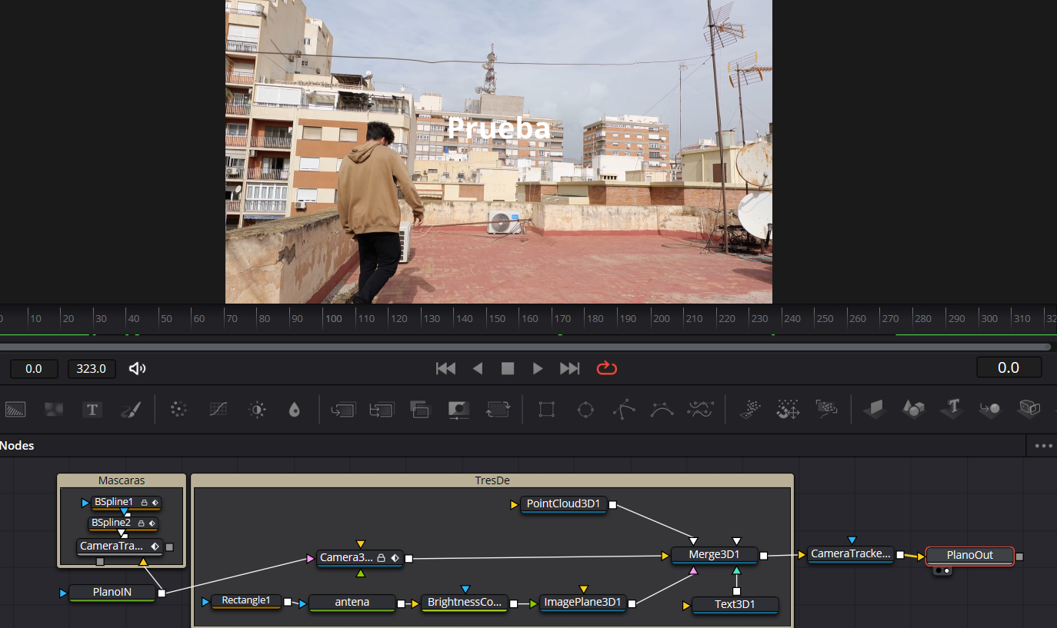Open the Nodes panel options menu
Screen dimensions: 1057x628
point(1043,446)
